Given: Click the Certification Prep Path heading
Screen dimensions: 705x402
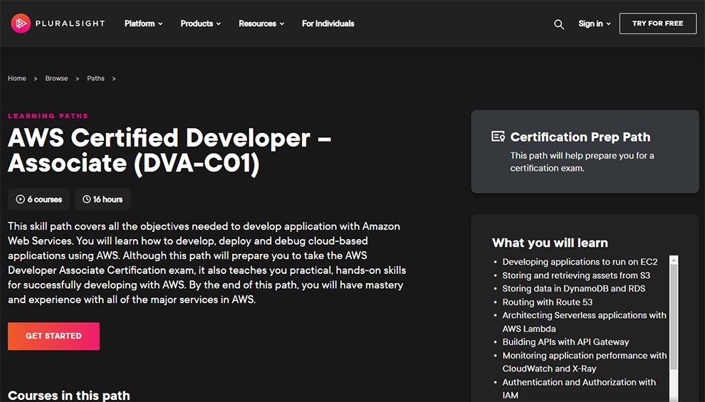Looking at the screenshot, I should pos(580,137).
